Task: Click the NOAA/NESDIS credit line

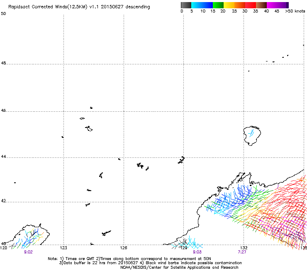Action: point(179,268)
